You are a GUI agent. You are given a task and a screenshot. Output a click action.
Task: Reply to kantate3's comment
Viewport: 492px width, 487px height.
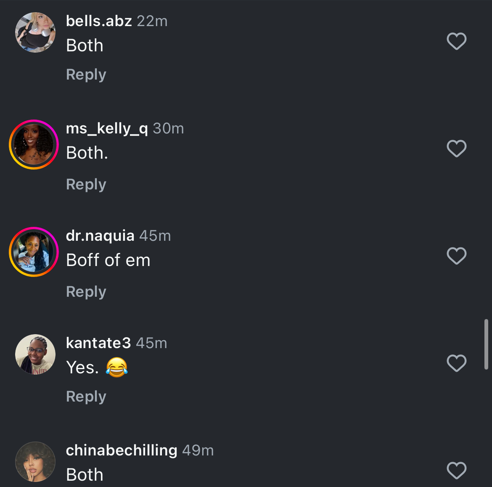tap(86, 397)
